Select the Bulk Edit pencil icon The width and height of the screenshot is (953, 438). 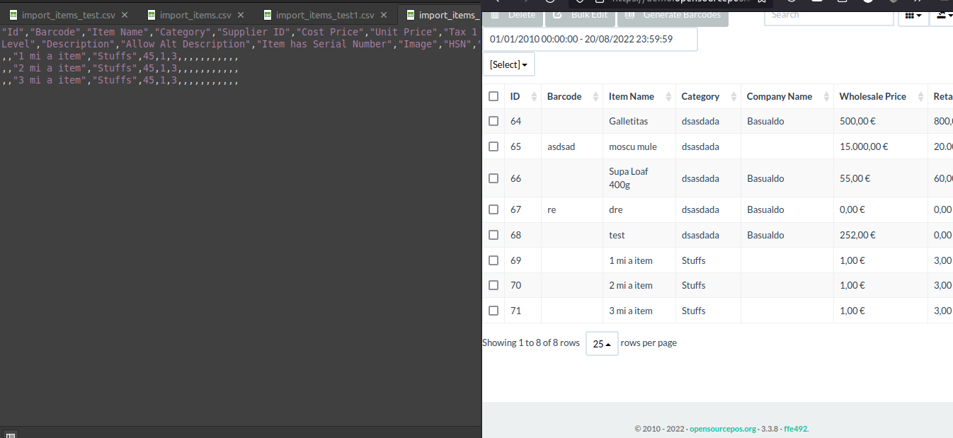point(557,14)
